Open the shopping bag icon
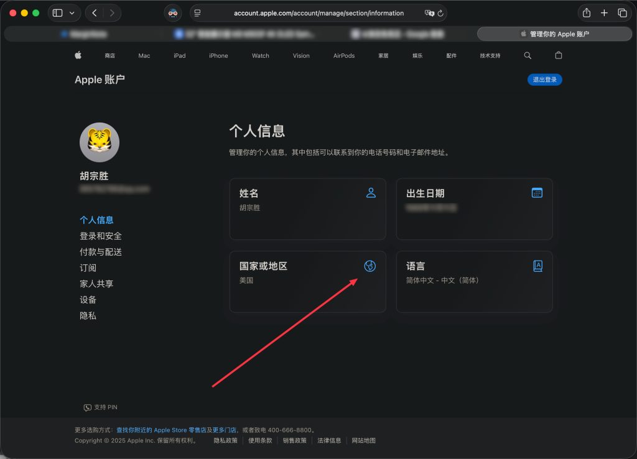Viewport: 637px width, 459px height. click(x=558, y=55)
